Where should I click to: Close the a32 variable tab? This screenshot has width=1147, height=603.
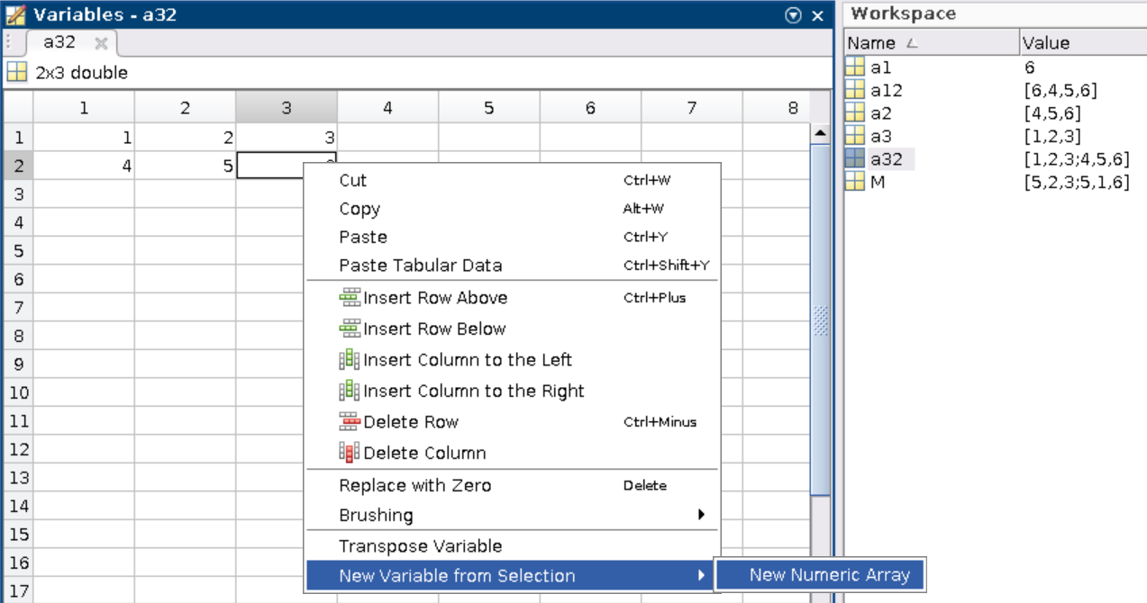(101, 43)
